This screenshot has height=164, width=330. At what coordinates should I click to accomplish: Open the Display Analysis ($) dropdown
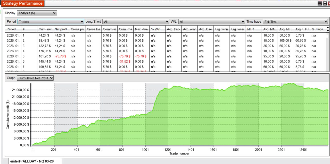(x=37, y=13)
